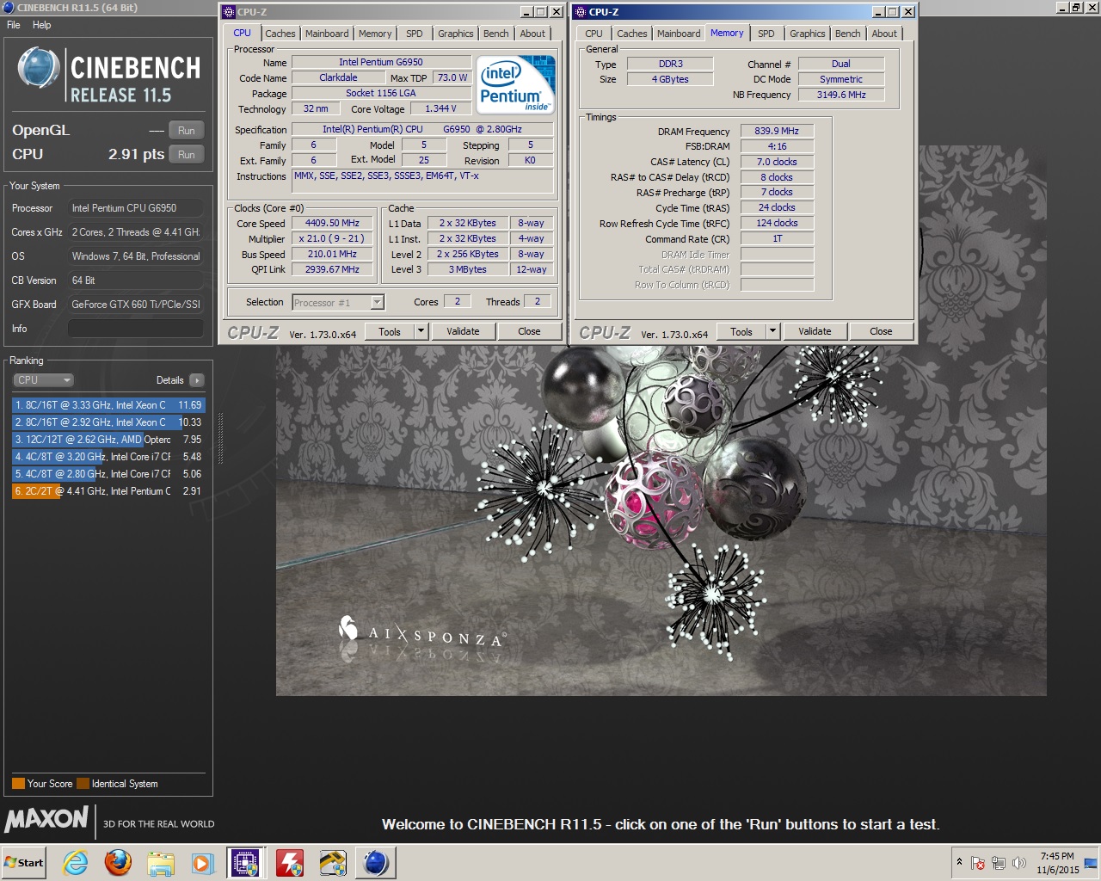Switch to Cinebench via its taskbar icon
Viewport: 1101px width, 881px height.
click(375, 862)
